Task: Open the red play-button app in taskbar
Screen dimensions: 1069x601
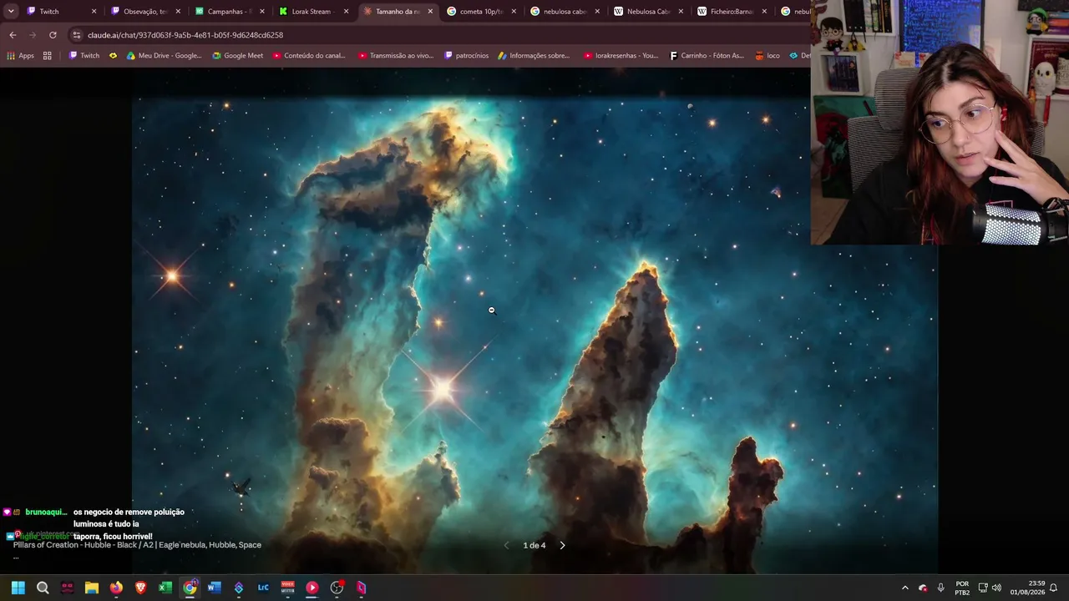Action: pyautogui.click(x=312, y=588)
